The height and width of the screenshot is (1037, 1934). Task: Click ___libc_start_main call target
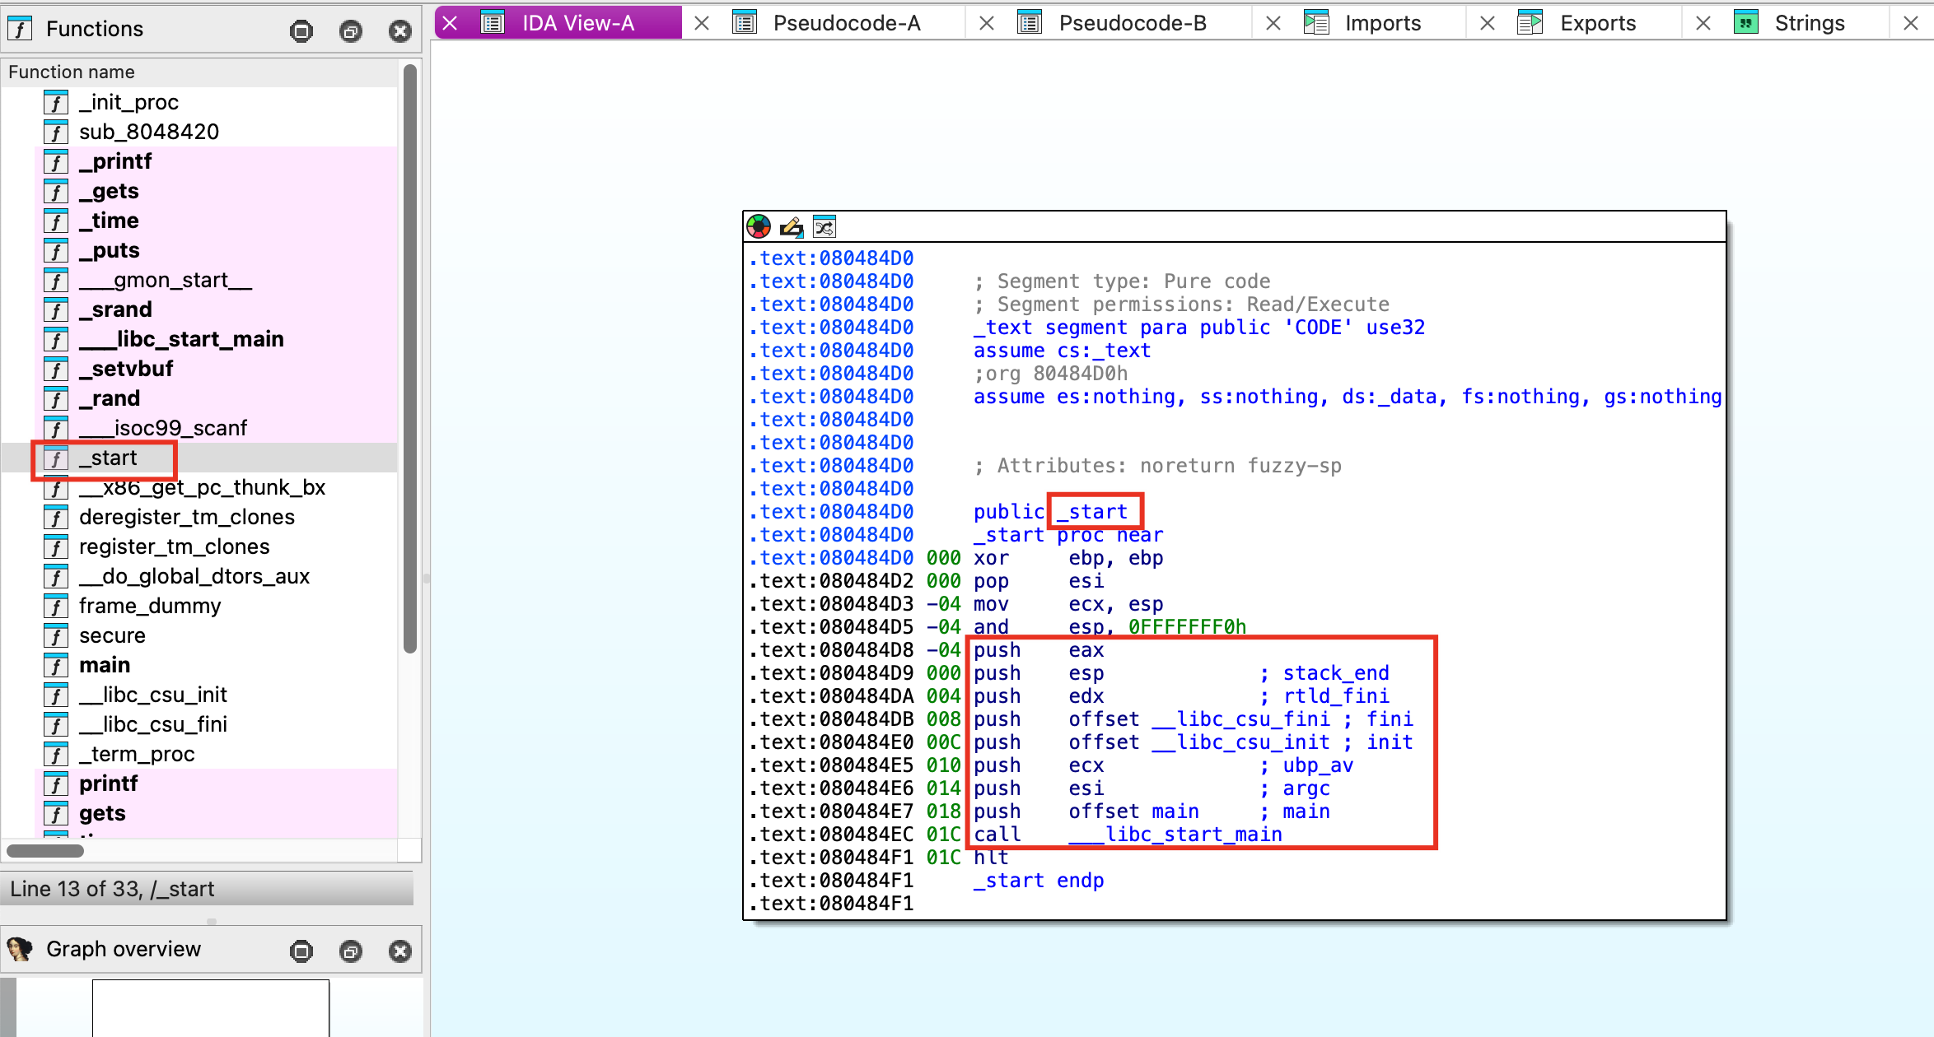(x=1175, y=835)
